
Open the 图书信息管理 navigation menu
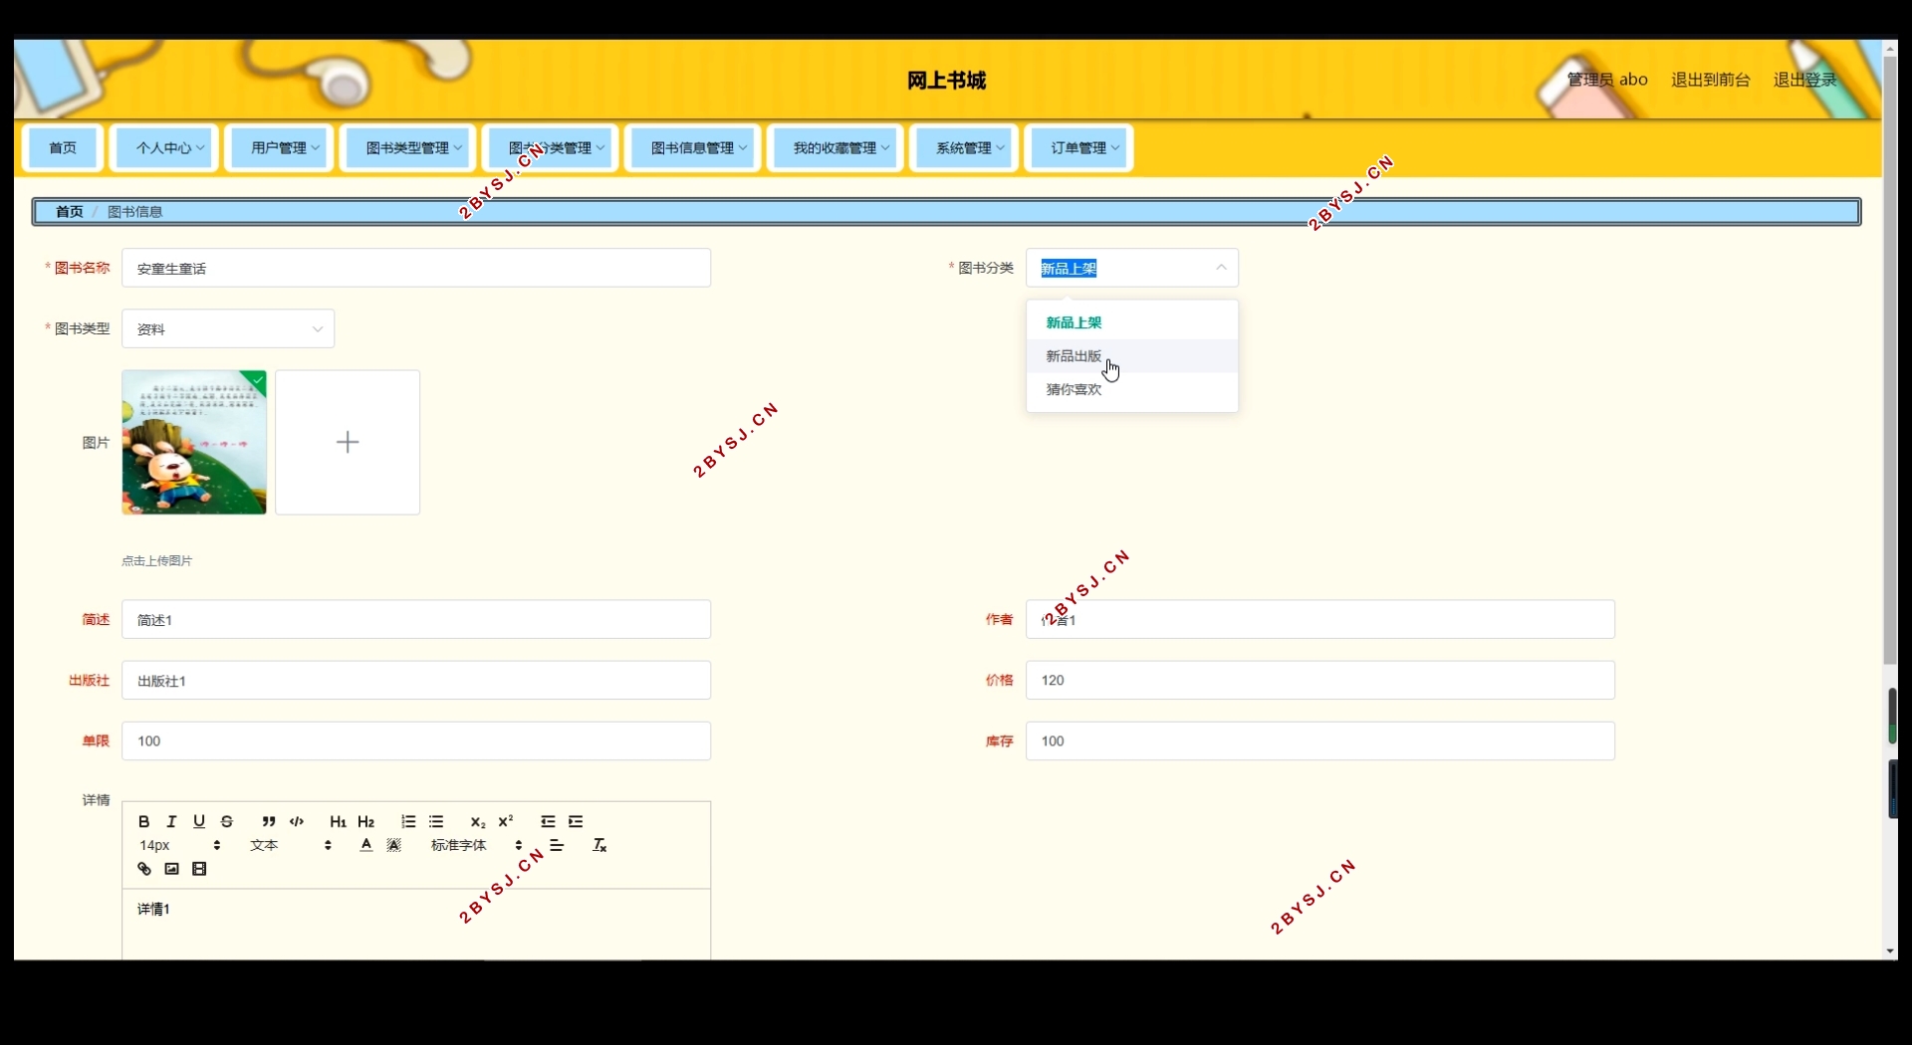click(x=693, y=147)
